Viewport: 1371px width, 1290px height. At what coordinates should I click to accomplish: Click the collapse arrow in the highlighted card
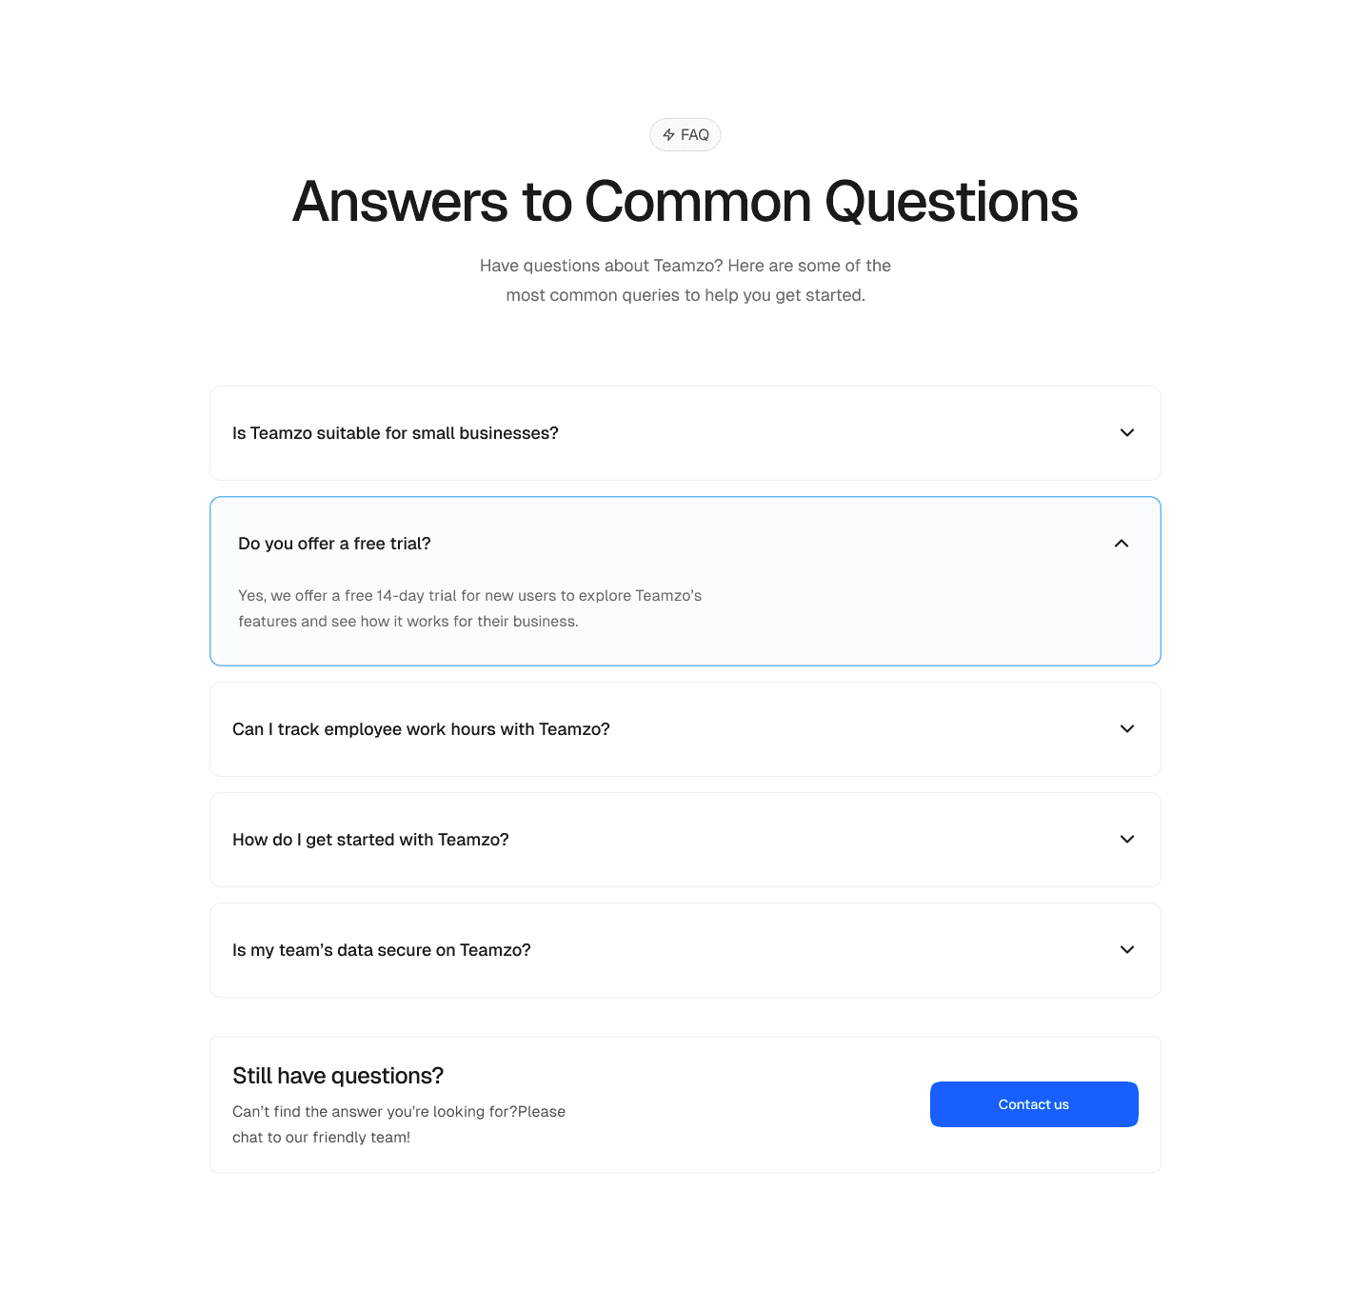coord(1121,544)
